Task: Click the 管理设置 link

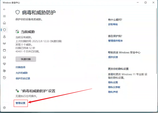Action: 21,103
